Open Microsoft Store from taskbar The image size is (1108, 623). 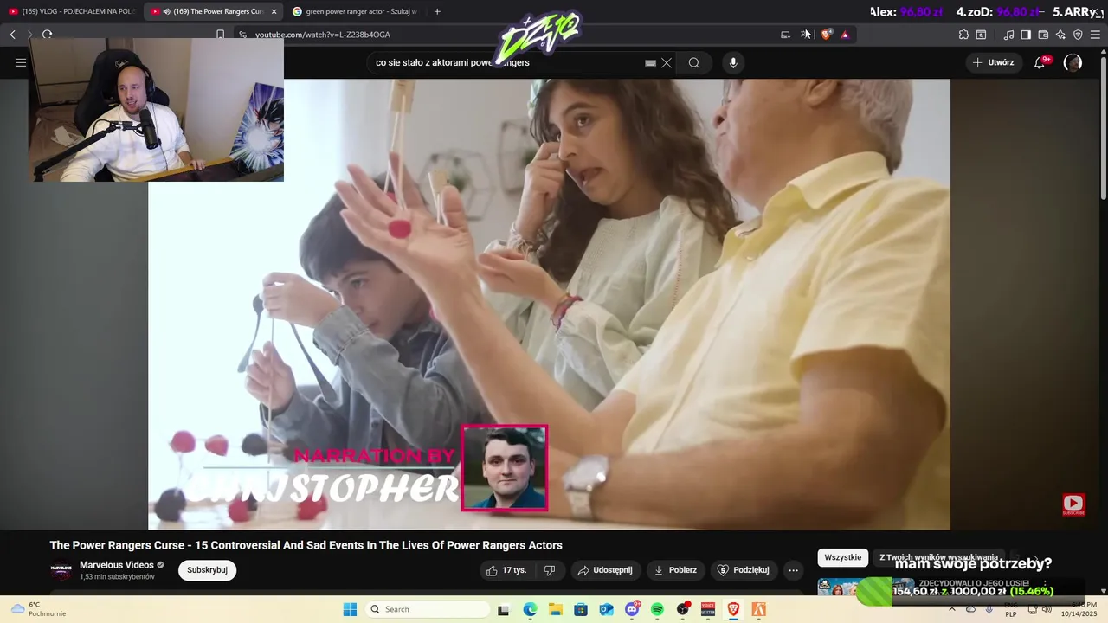580,609
